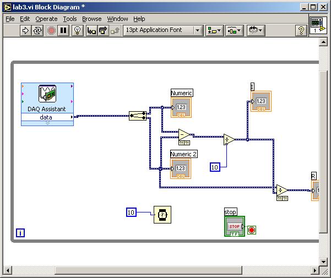
Task: Click the Run arrow button
Action: pos(25,31)
